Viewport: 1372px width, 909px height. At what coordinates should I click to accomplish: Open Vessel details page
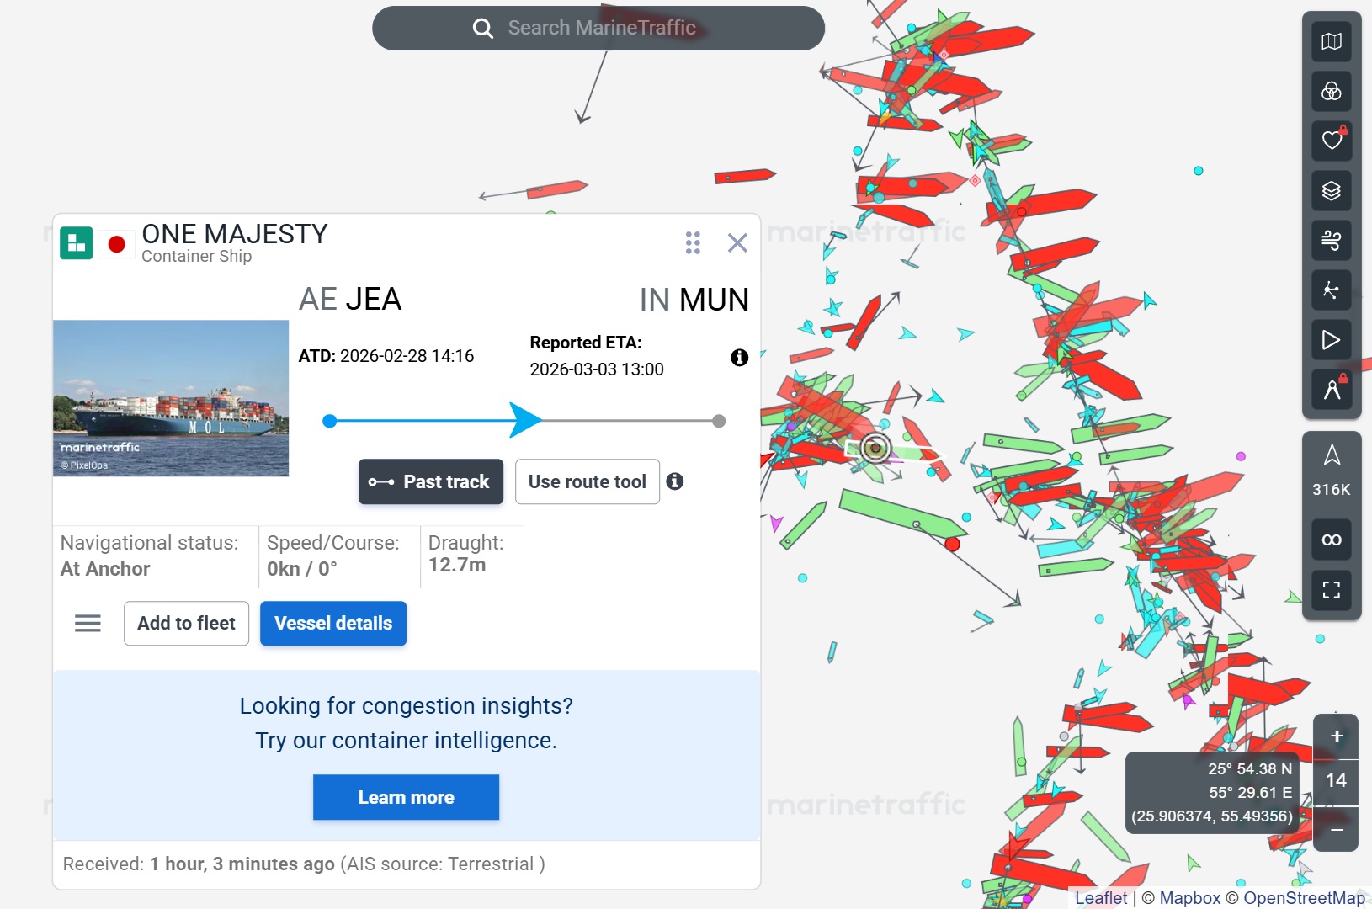tap(333, 624)
